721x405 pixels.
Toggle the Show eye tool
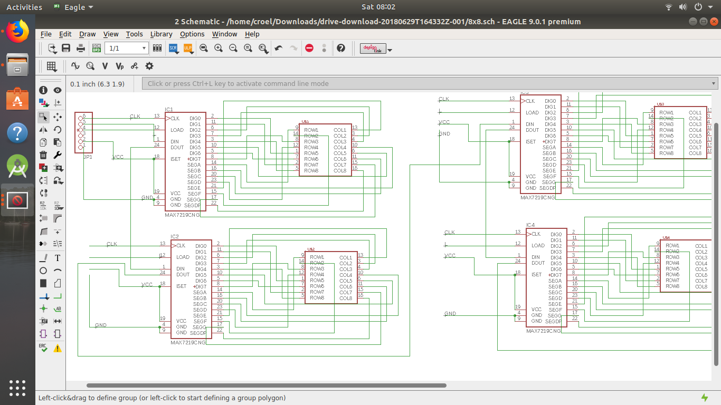pos(58,90)
